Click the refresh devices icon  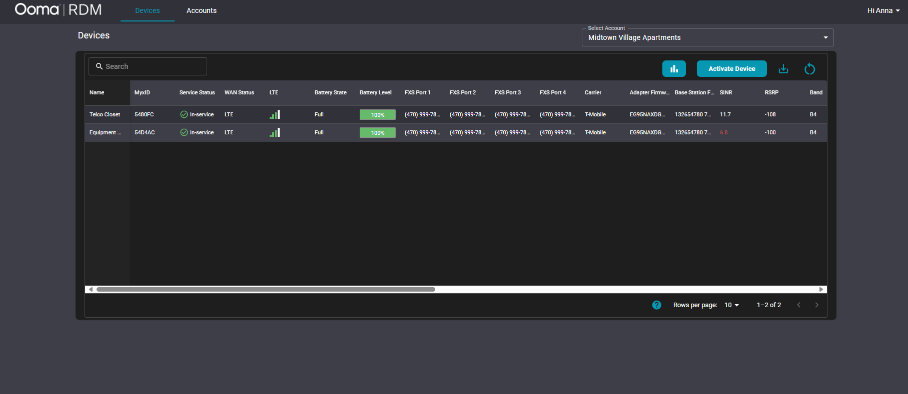pyautogui.click(x=809, y=69)
